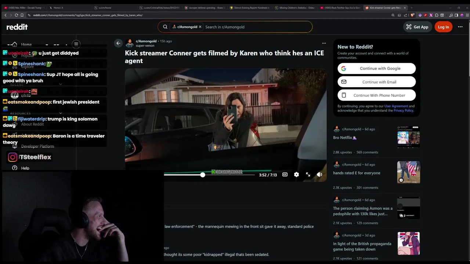470x264 pixels.
Task: Open 'hands rated E for everyone' post
Action: click(x=357, y=173)
